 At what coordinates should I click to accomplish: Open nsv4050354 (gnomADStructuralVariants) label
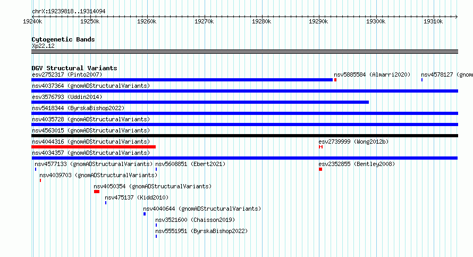click(153, 186)
